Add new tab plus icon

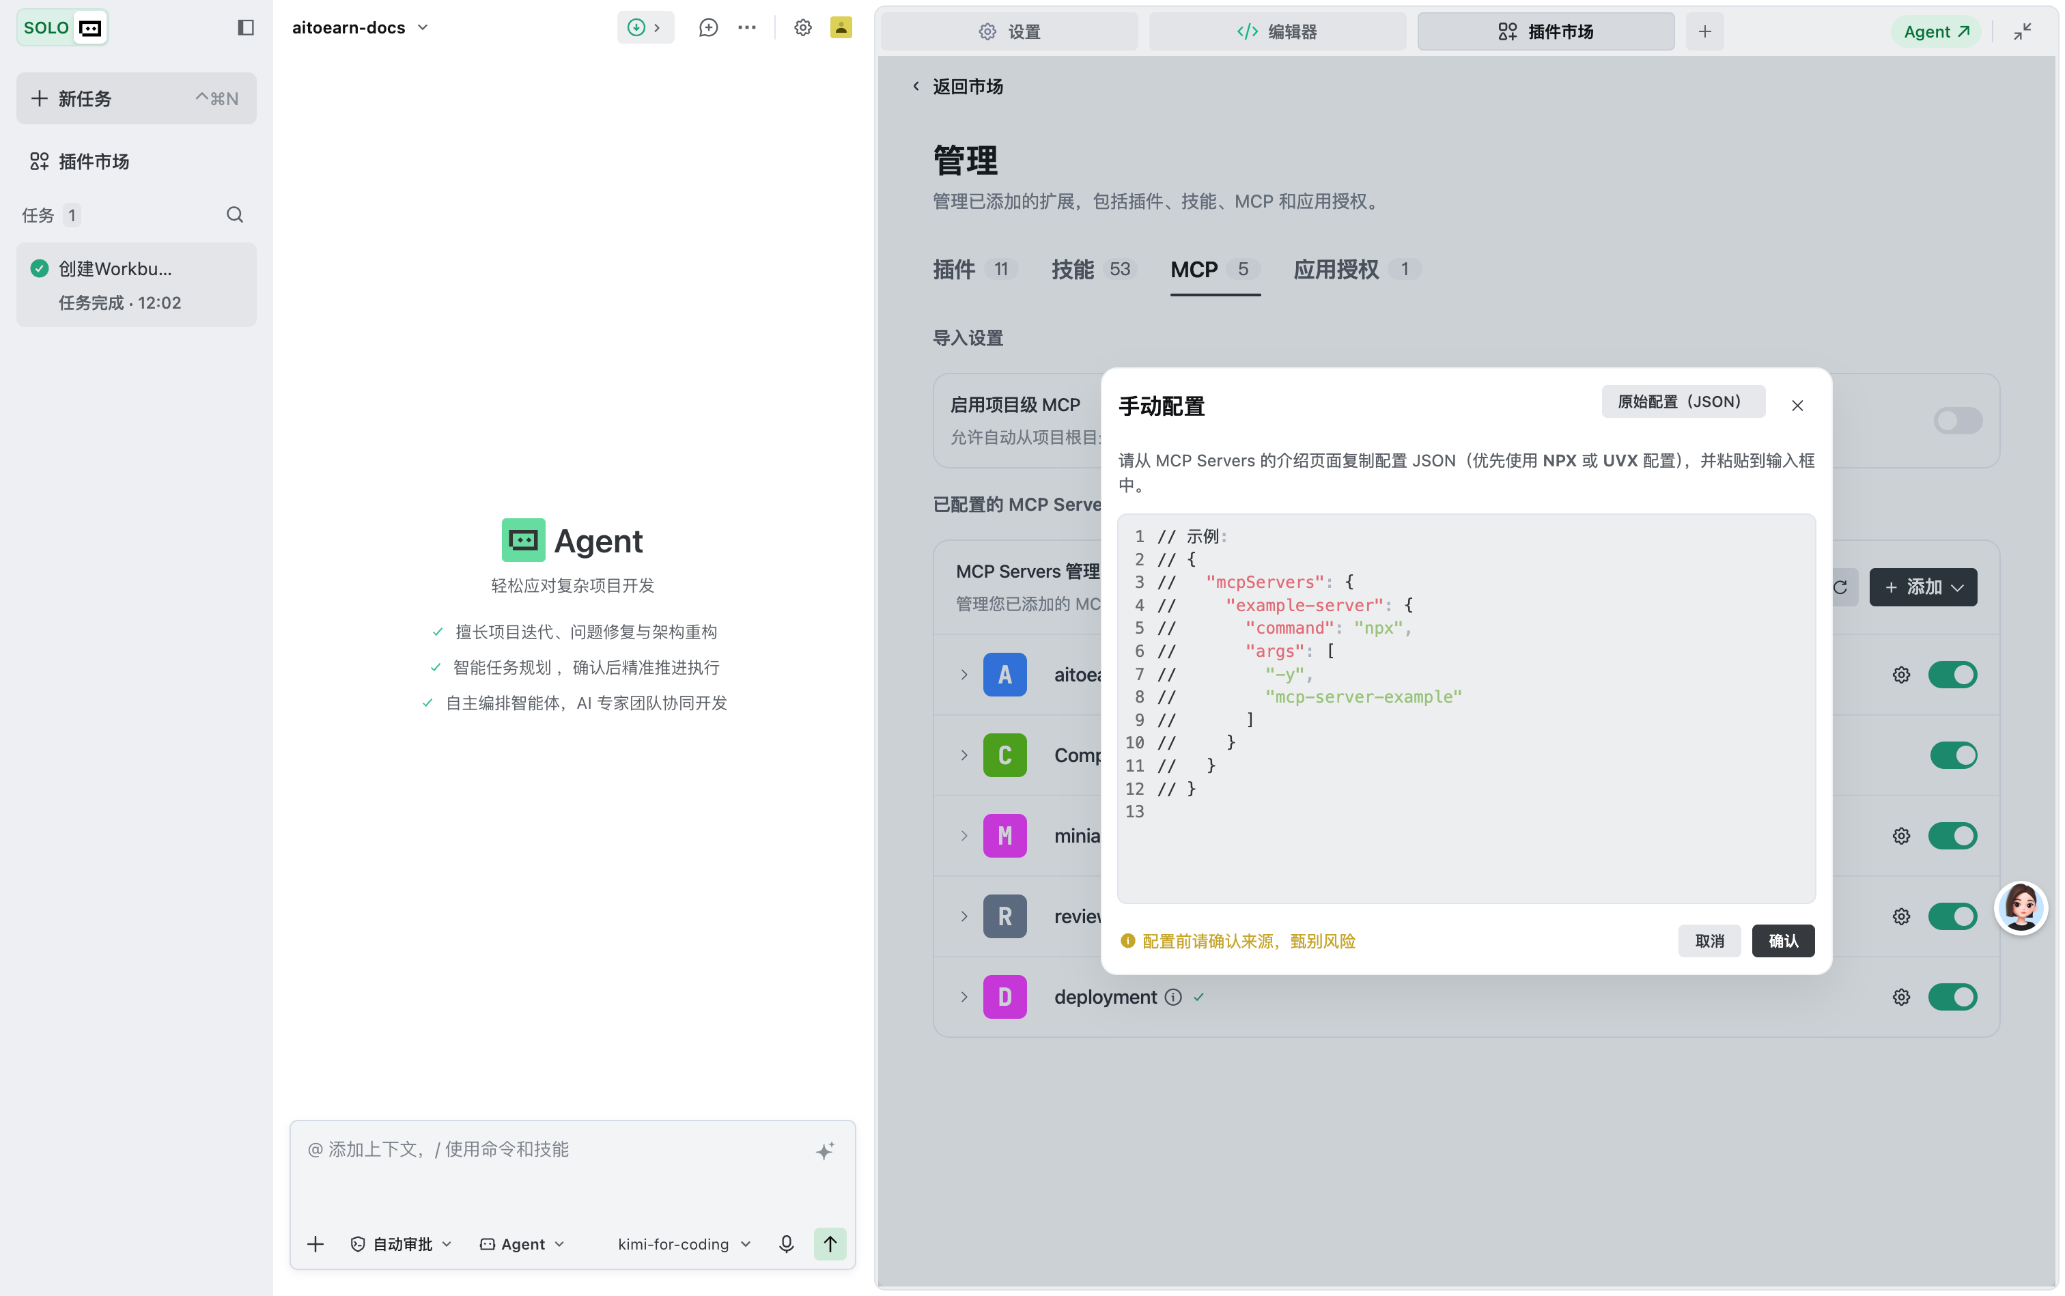(x=1704, y=31)
